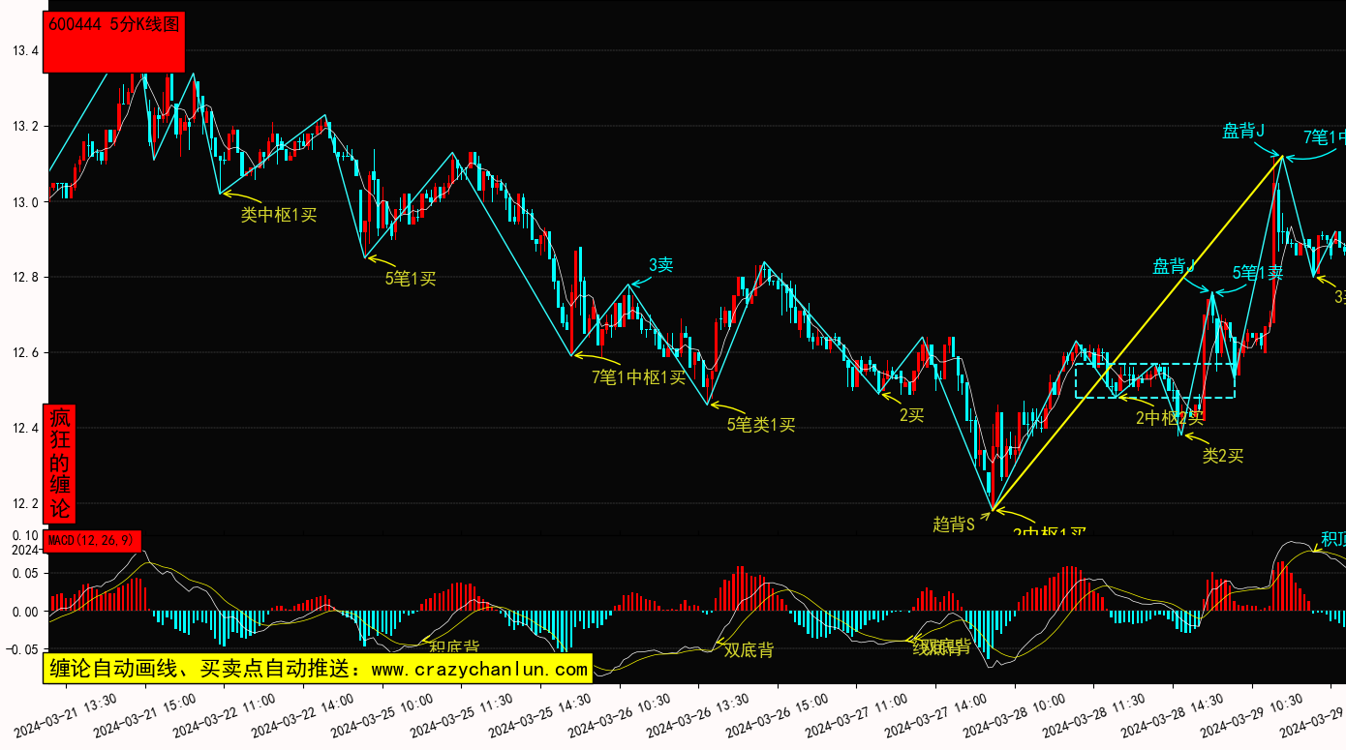
Task: Click the 600444 5分K线图 title box
Action: coord(113,42)
